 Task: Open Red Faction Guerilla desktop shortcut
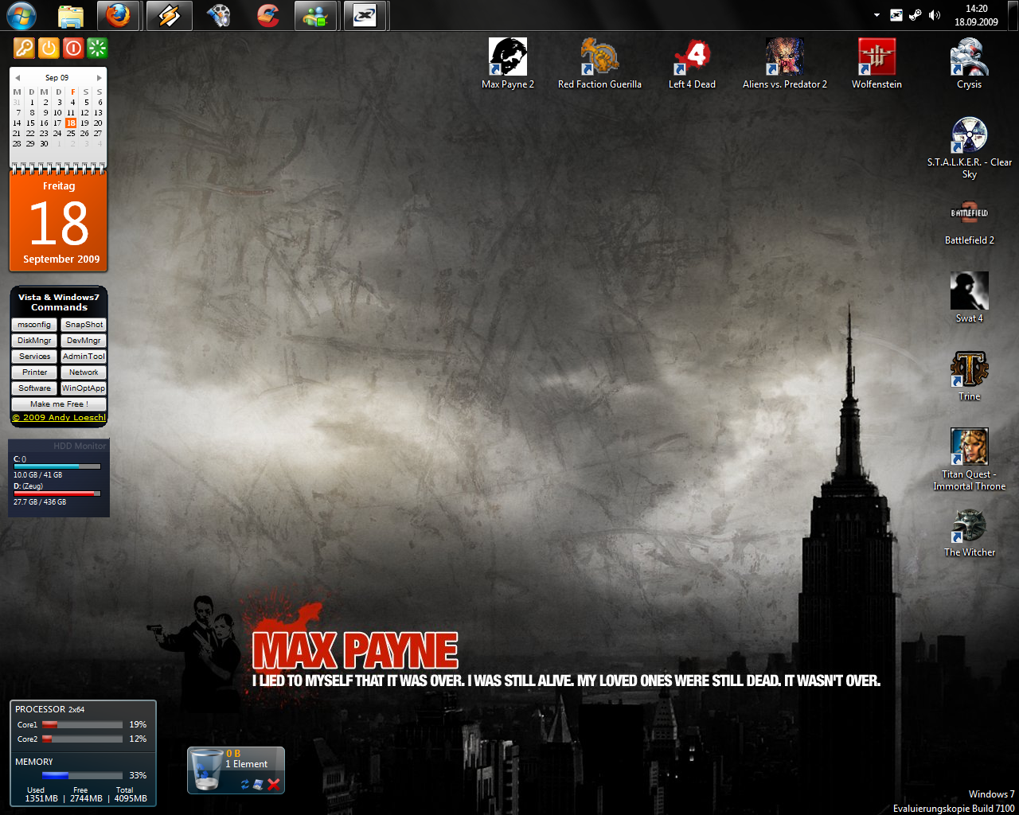pyautogui.click(x=599, y=64)
